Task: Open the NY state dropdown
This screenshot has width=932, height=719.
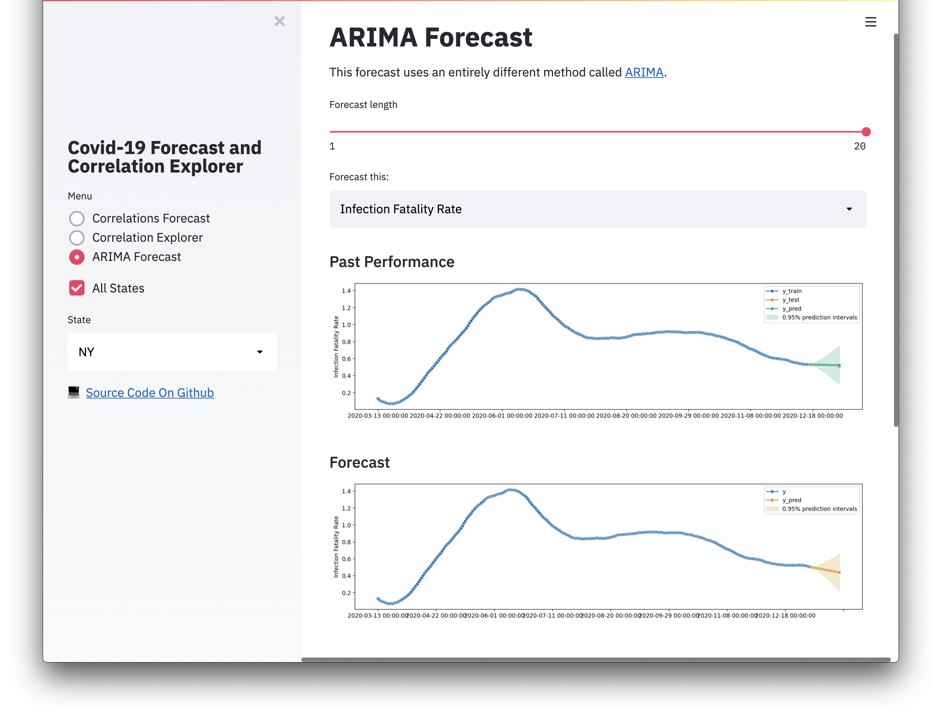Action: pos(171,352)
